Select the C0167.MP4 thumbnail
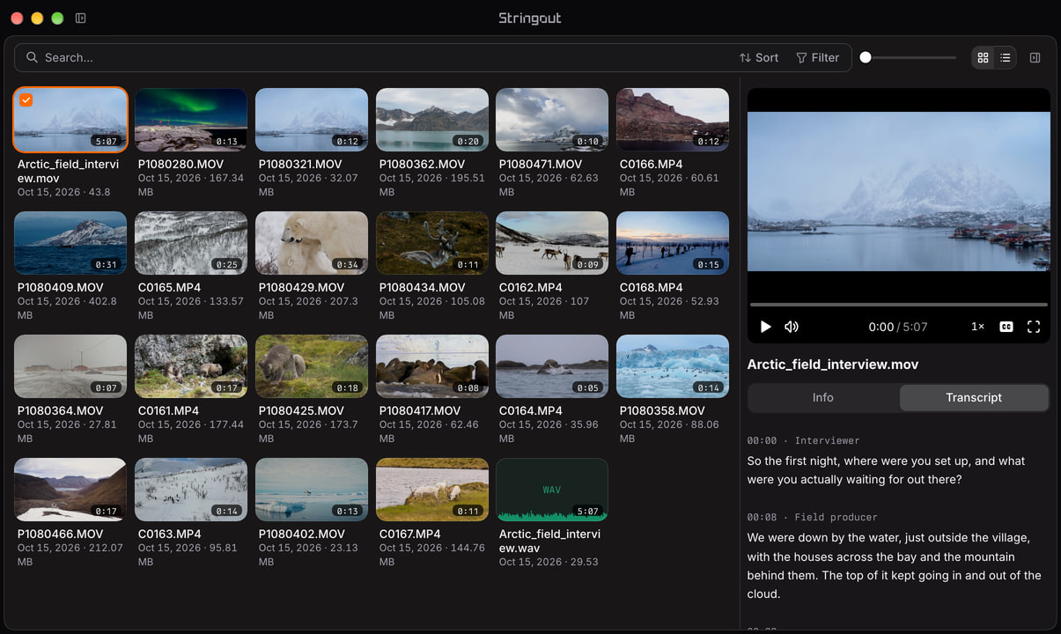Image resolution: width=1061 pixels, height=634 pixels. pos(432,490)
